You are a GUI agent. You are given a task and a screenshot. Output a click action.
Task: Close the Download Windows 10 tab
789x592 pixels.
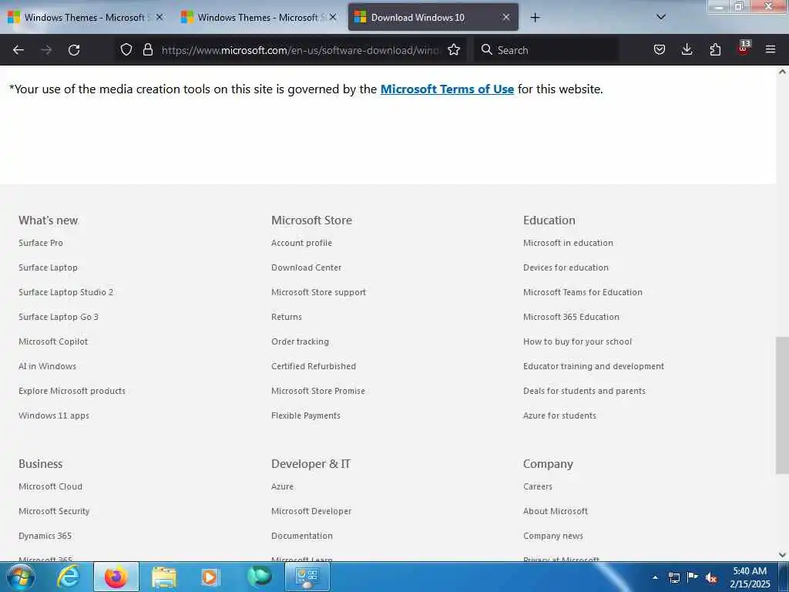506,17
